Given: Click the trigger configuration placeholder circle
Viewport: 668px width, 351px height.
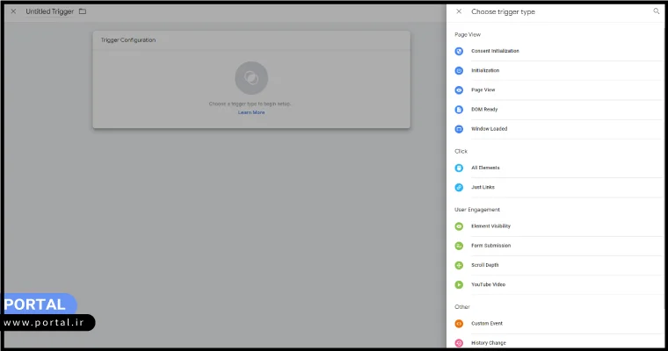Looking at the screenshot, I should [x=250, y=78].
